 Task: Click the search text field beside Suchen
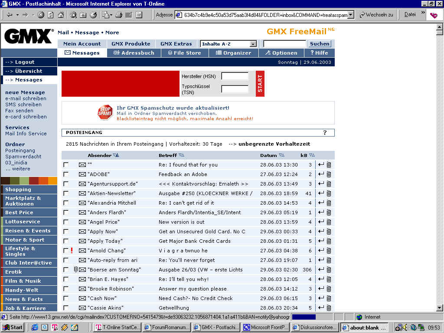click(284, 44)
